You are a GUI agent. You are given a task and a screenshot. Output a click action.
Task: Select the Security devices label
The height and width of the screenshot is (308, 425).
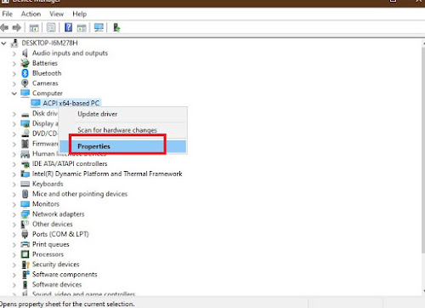click(55, 265)
